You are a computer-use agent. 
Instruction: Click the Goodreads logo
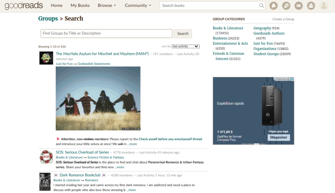coord(24,5)
